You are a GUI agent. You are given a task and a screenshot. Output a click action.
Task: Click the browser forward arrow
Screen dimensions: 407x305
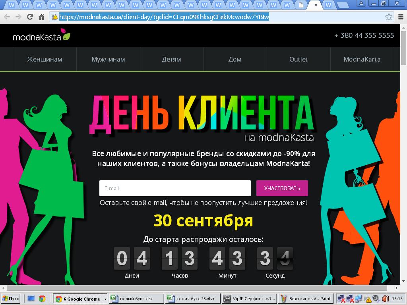[x=18, y=17]
